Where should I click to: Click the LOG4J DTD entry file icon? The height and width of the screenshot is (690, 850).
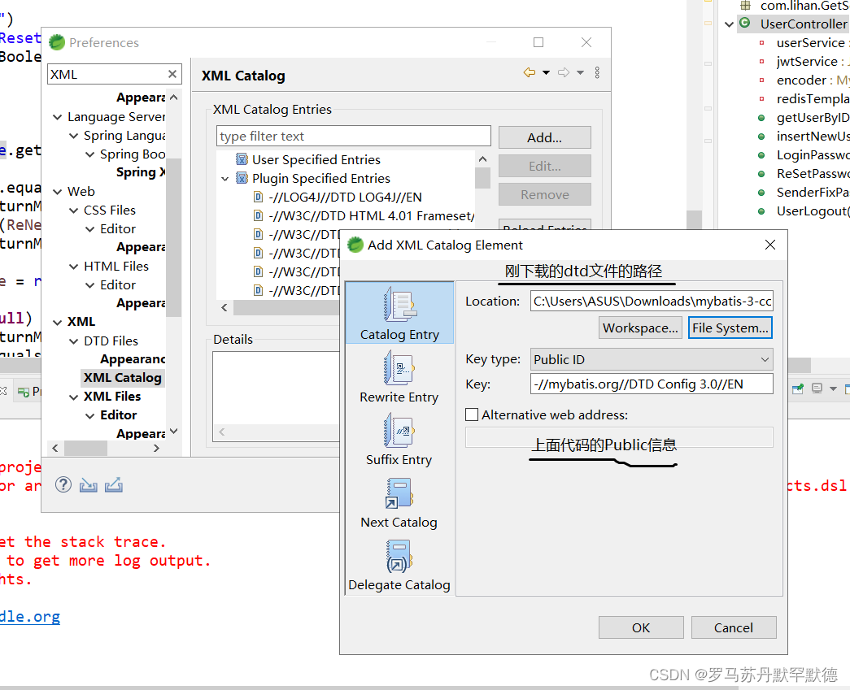pyautogui.click(x=259, y=197)
